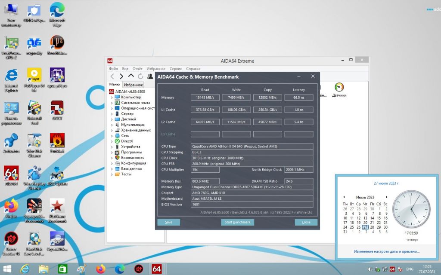Click the taskbar clock showing 17:05

click(427, 269)
